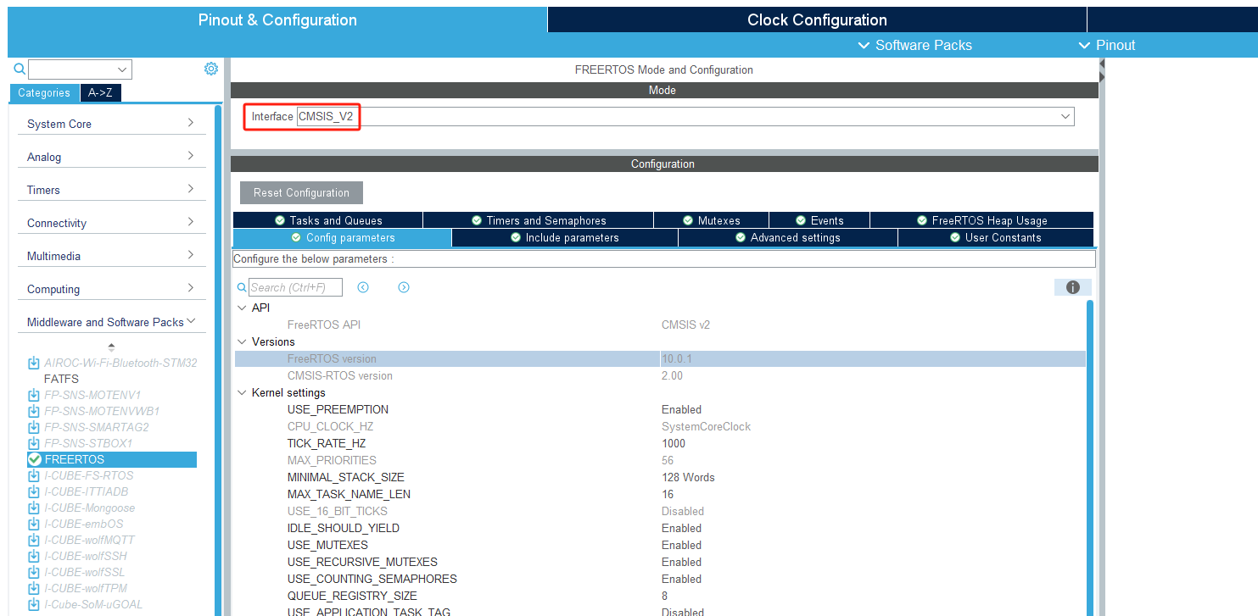
Task: Click the green check icon next to FREERTOS
Action: (34, 459)
